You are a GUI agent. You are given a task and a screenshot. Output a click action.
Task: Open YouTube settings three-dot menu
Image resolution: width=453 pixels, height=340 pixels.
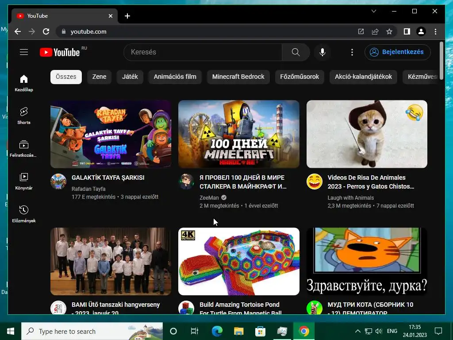tap(352, 52)
